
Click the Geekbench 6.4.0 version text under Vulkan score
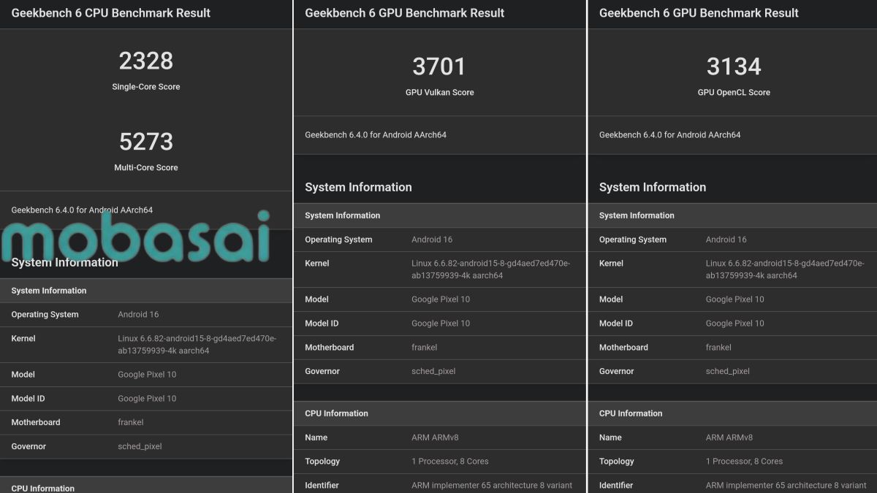click(x=376, y=135)
